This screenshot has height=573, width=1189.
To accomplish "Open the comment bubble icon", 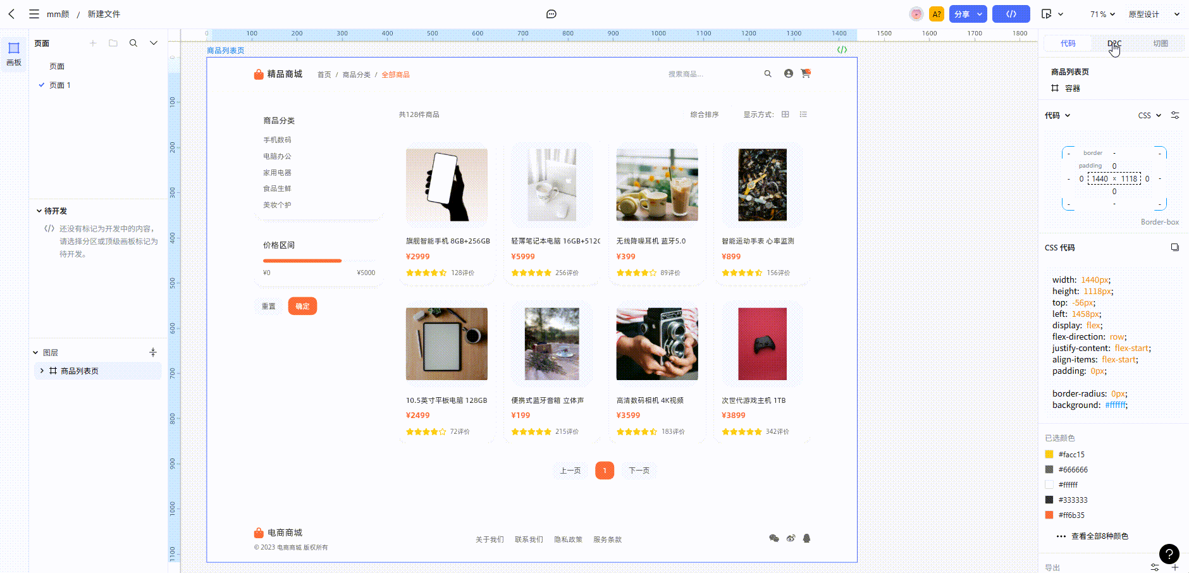I will (551, 14).
